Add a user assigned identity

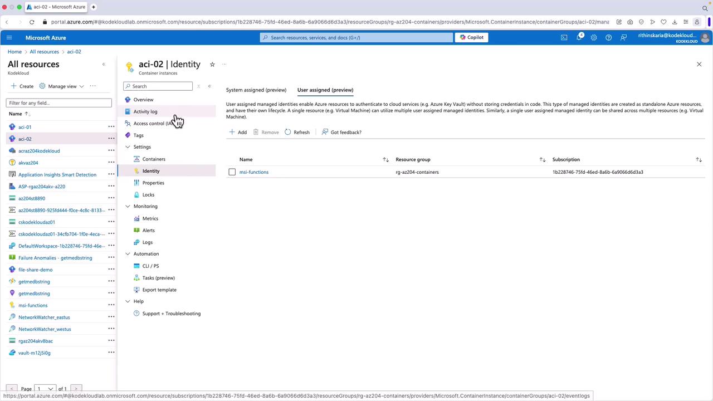tap(238, 132)
